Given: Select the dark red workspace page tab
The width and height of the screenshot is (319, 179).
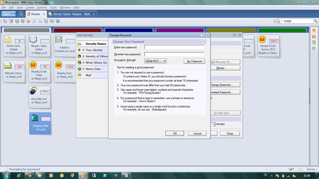Looking at the screenshot, I should 77,30.
